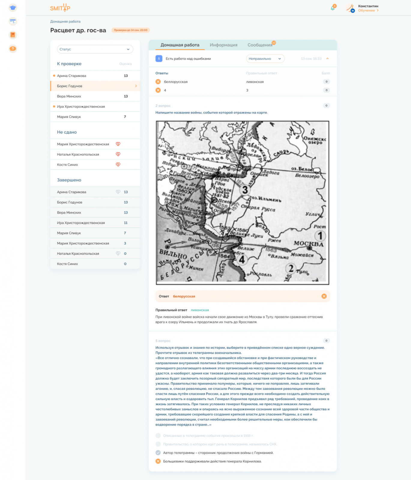The width and height of the screenshot is (411, 480).
Task: Click the orange cross in the Ответ белорусская box
Action: click(x=324, y=296)
